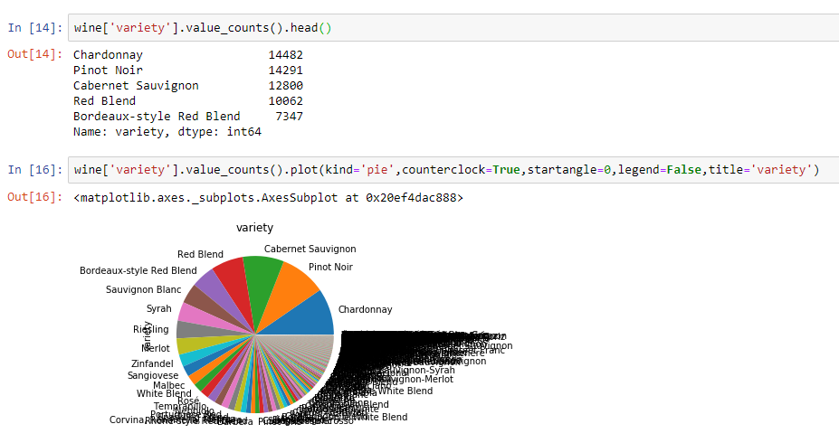839x443 pixels.
Task: Click the Chardonnay 14482 output row
Action: tap(188, 55)
